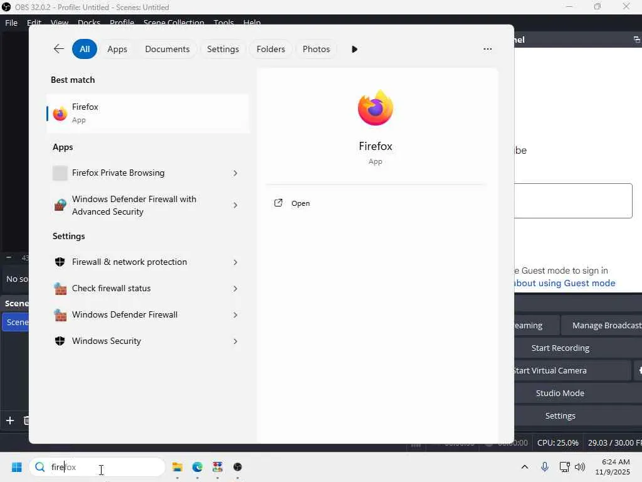
Task: Pop out the OBS dock panel
Action: [x=637, y=40]
